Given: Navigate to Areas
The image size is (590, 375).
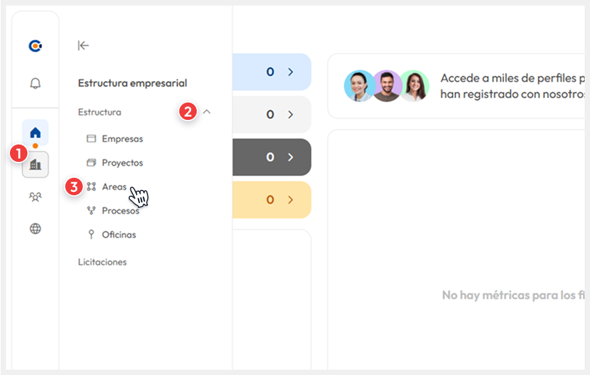Looking at the screenshot, I should click(x=114, y=187).
